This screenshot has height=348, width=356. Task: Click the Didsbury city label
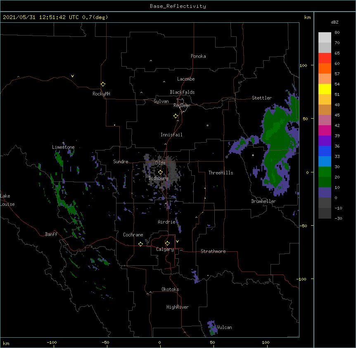pos(159,178)
